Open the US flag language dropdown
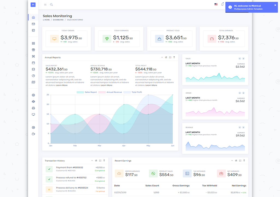280x197 pixels. 216,4
